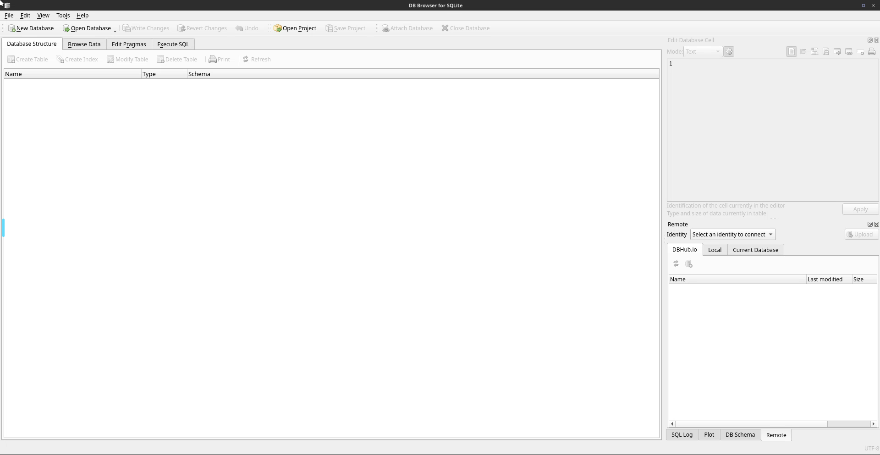Click the import-from-file icon in cell editor
Image resolution: width=880 pixels, height=455 pixels.
pos(814,52)
